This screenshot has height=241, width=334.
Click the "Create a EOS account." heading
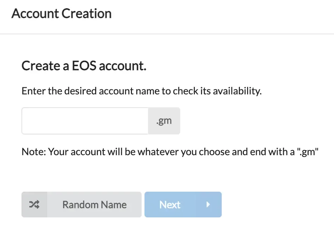click(x=84, y=66)
